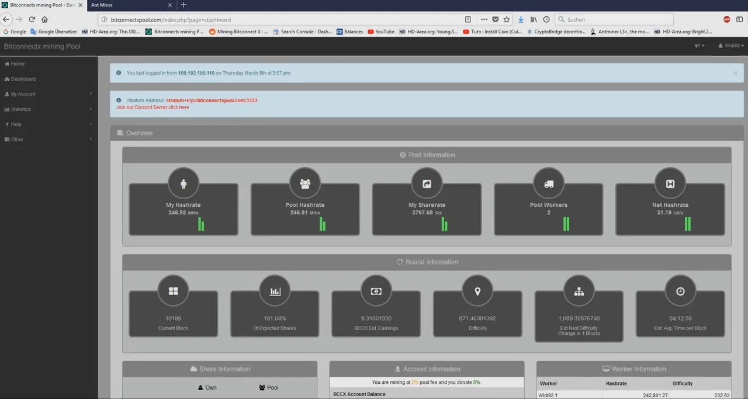The width and height of the screenshot is (748, 399).
Task: Click the My Sharerate share icon
Action: pos(427,183)
